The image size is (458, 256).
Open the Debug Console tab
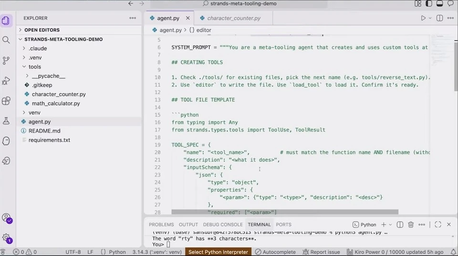pyautogui.click(x=223, y=225)
